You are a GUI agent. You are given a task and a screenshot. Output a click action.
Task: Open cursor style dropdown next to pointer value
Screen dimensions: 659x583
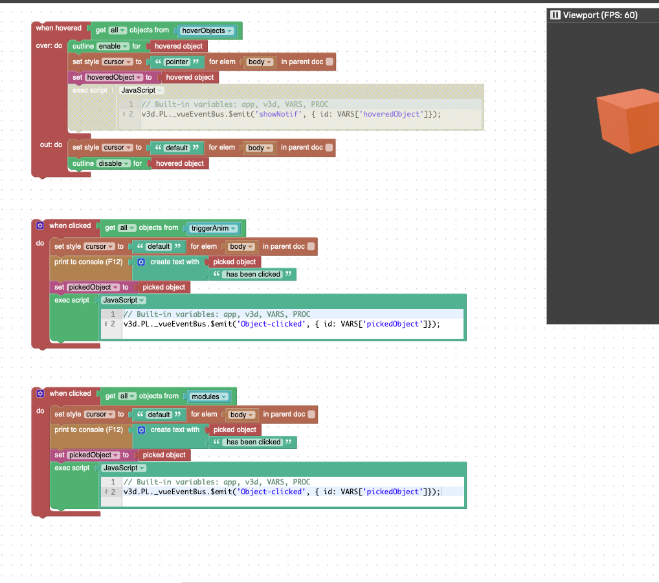[x=118, y=62]
